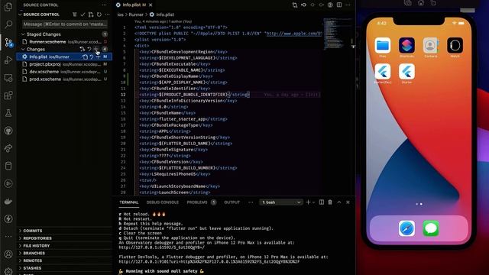Screen dimensions: 489x275
Task: Open Extensions view in activity bar
Action: point(8,95)
